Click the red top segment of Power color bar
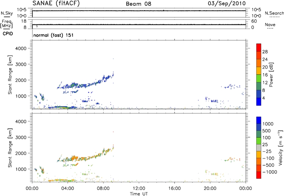The width and height of the screenshot is (284, 196). coord(259,47)
